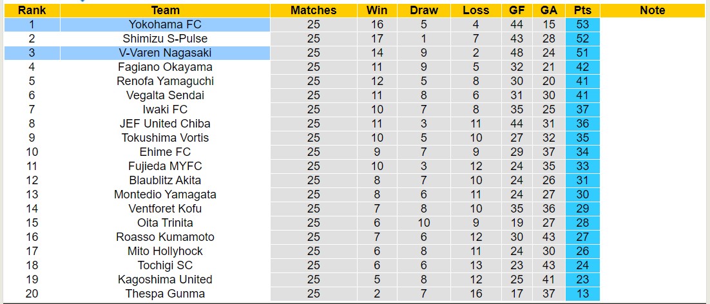Sort table by the Pts header
The height and width of the screenshot is (304, 710).
[582, 10]
